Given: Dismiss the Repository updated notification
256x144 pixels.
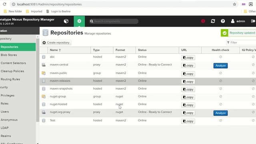Looking at the screenshot, I should tap(238, 33).
